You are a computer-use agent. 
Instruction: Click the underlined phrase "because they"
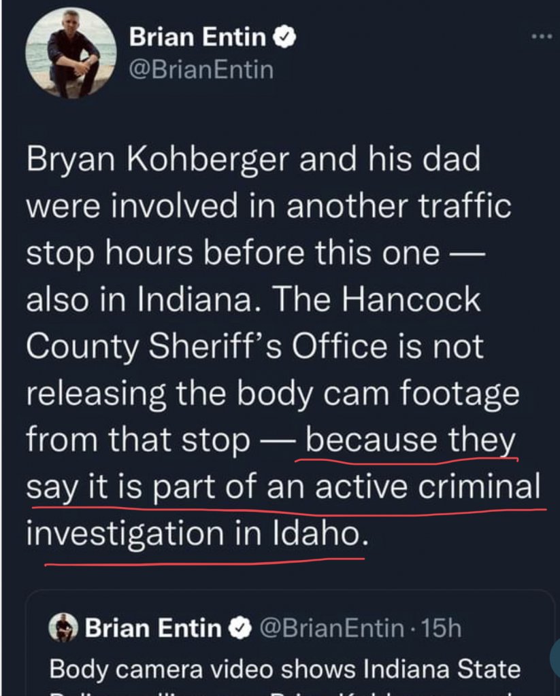pyautogui.click(x=410, y=441)
